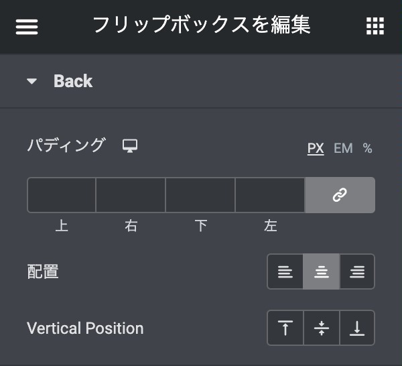Viewport: 402px width, 366px height.
Task: Click the フリップボックスを編集 panel title
Action: (x=201, y=26)
